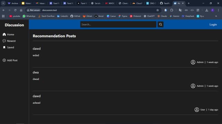222x124 pixels.
Task: Open Newest posts in sidebar
Action: click(9, 41)
